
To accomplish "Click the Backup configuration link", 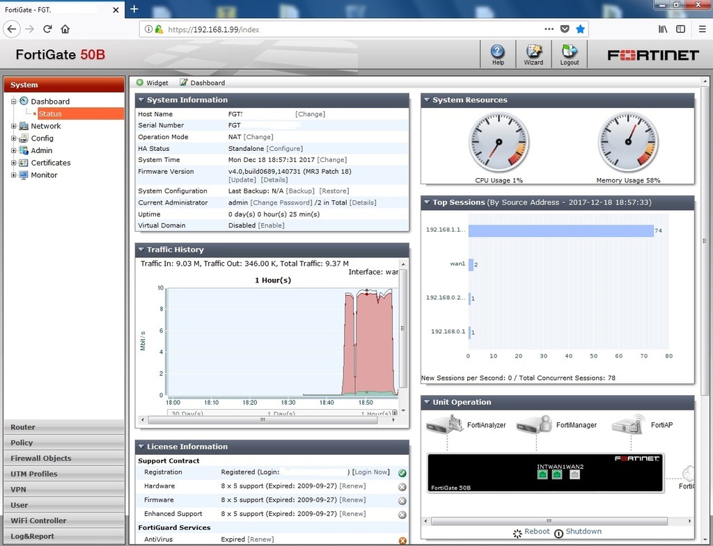I will [x=300, y=191].
